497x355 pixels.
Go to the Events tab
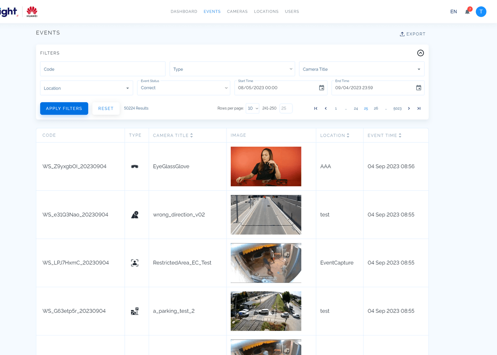[x=212, y=12]
